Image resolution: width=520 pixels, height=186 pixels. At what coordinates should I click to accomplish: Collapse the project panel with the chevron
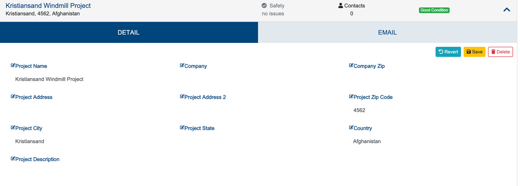click(x=507, y=10)
